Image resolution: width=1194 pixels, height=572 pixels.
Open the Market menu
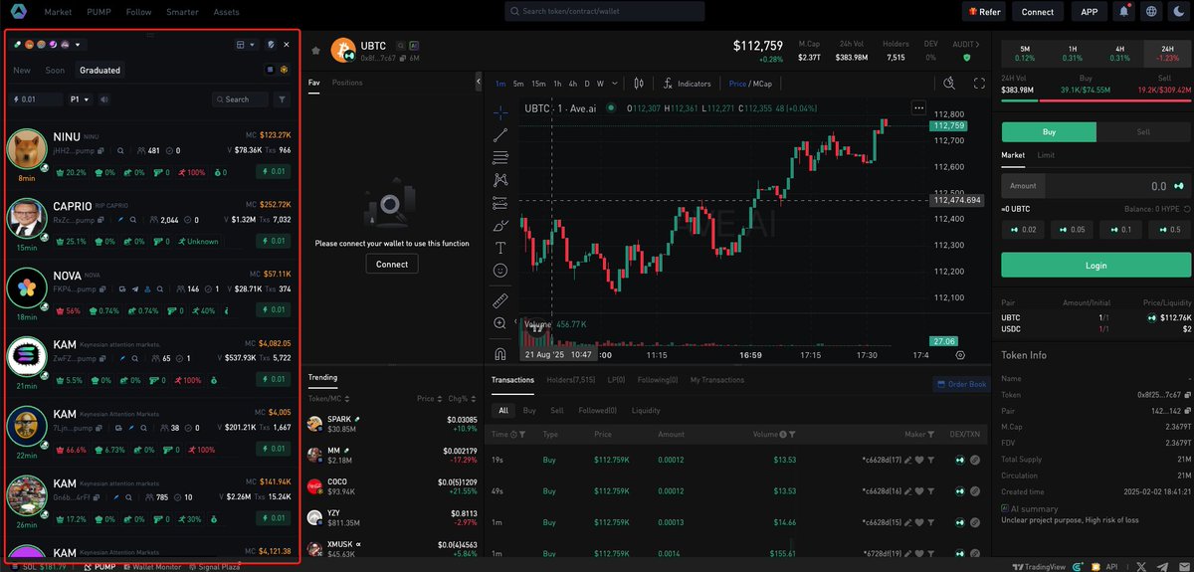(58, 12)
